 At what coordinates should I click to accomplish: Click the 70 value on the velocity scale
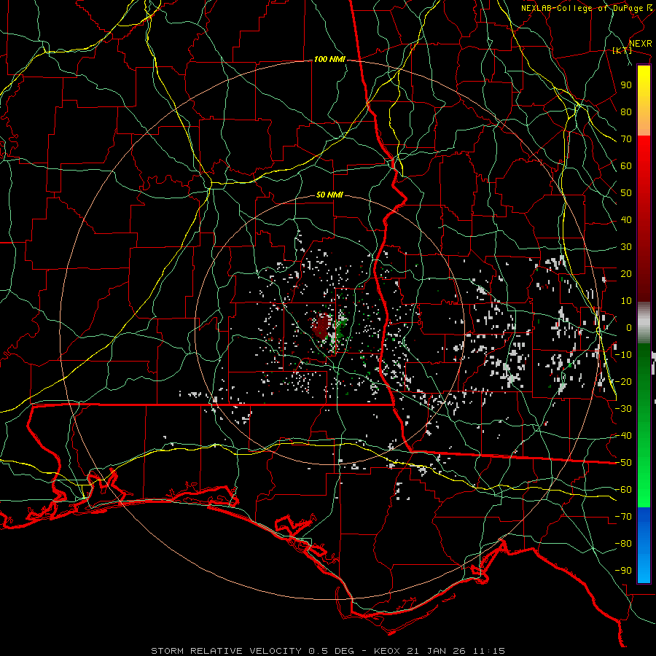click(x=626, y=139)
